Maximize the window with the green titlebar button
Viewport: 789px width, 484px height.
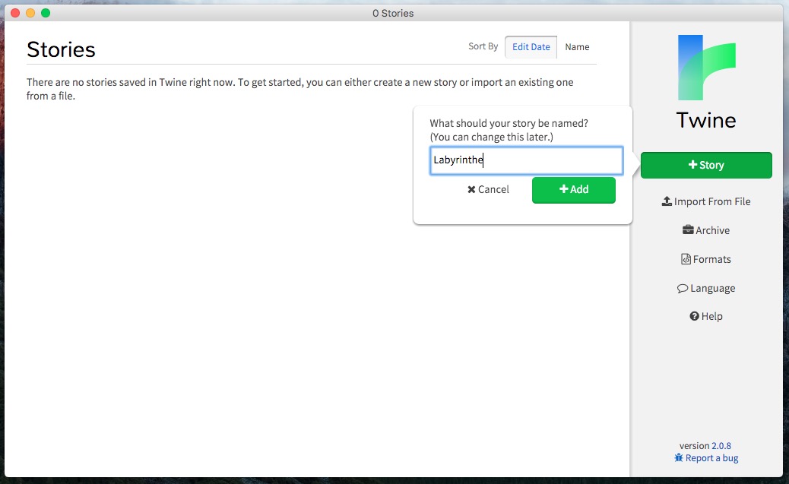click(46, 13)
